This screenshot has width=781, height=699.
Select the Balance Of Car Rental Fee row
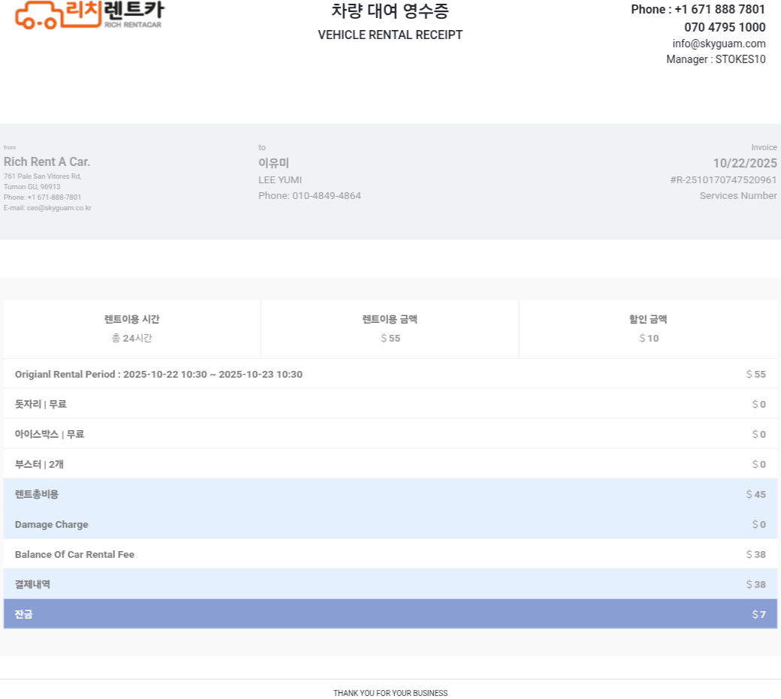tap(74, 554)
